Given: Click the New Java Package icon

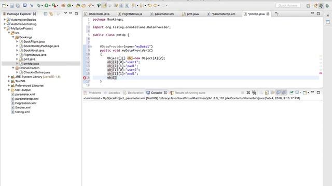Looking at the screenshot, I should [x=63, y=6].
